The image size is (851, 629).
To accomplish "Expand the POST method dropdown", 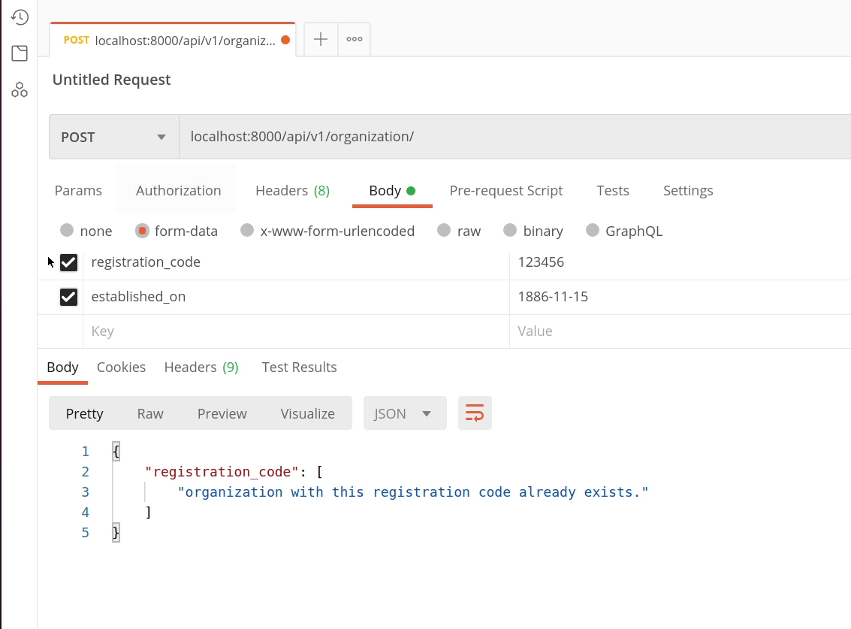I will coord(114,137).
